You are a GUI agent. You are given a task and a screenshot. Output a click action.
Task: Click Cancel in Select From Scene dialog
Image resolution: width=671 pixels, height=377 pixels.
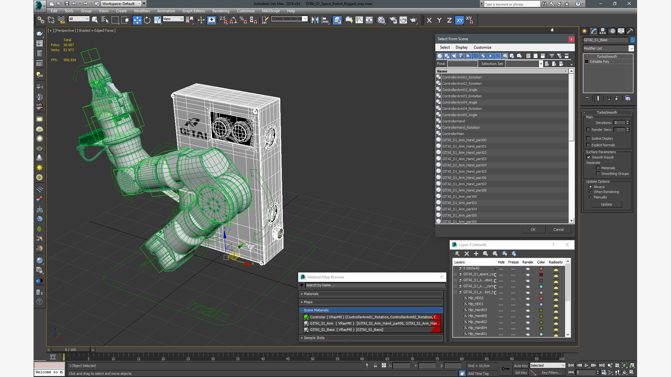(x=558, y=230)
